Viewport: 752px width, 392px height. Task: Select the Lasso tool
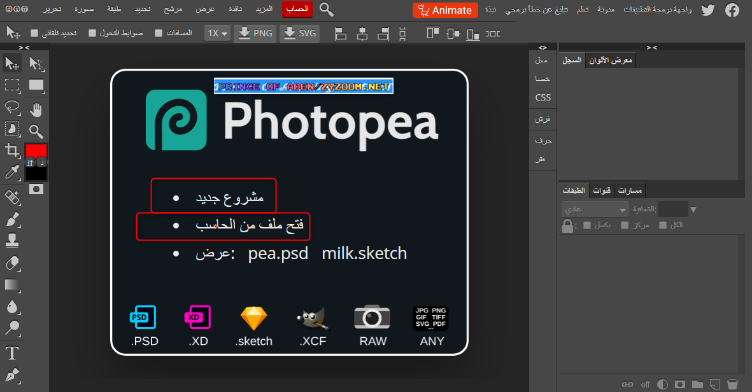click(x=12, y=108)
